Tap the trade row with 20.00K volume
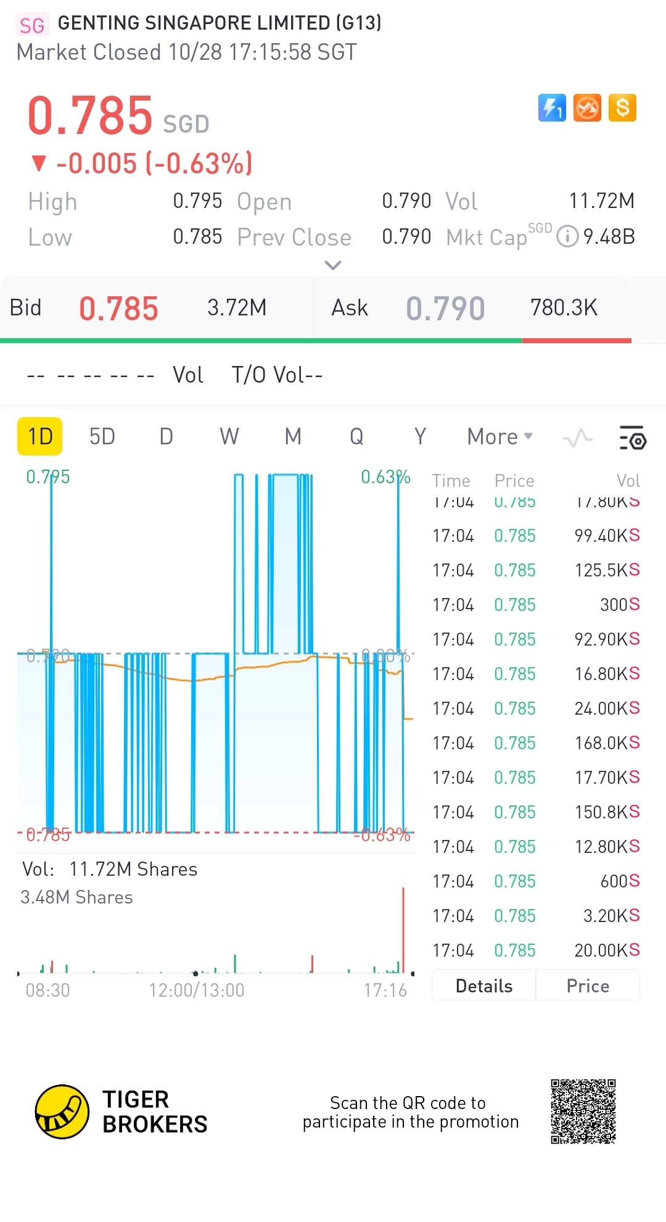 pos(536,950)
